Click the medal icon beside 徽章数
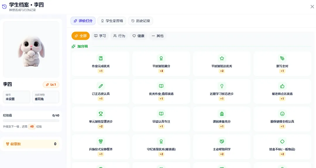This screenshot has width=316, height=168. pos(7,144)
